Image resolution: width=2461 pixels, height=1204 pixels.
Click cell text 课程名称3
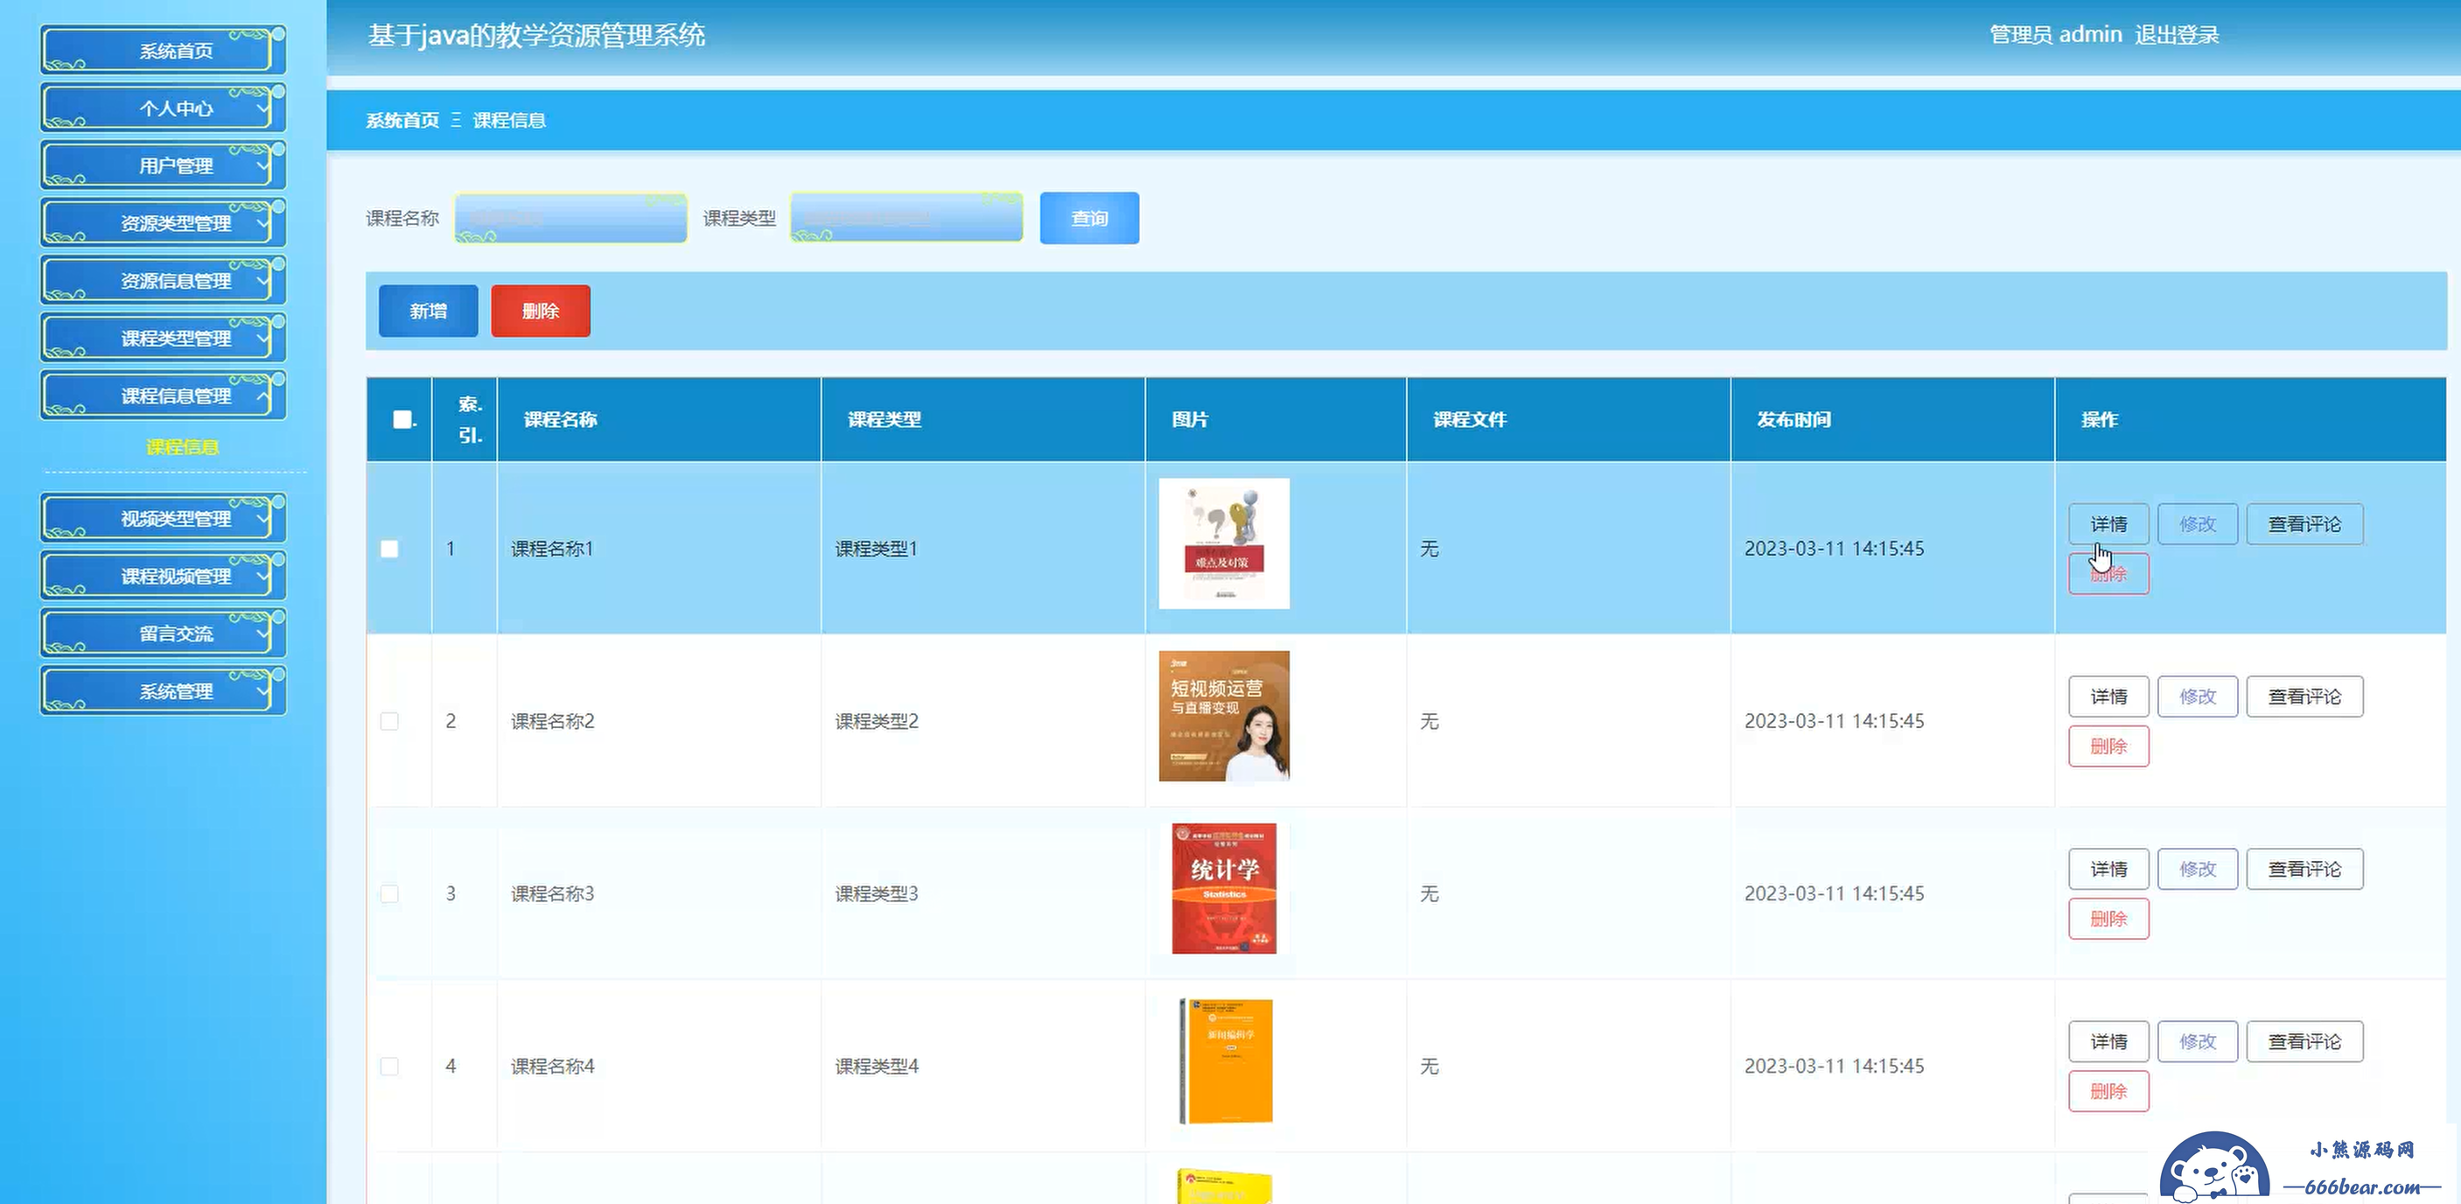point(552,893)
